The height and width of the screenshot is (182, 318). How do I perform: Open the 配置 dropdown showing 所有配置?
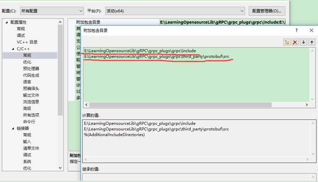(52, 11)
